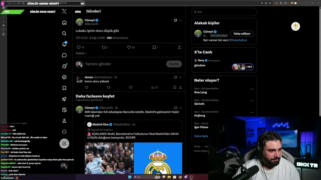
Task: Open a new tab with the plus button
Action: [x=3, y=34]
